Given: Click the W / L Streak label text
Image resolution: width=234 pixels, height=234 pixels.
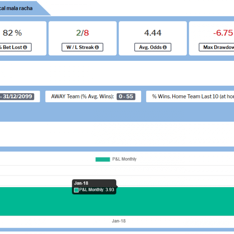Looking at the screenshot, I should (x=81, y=48).
